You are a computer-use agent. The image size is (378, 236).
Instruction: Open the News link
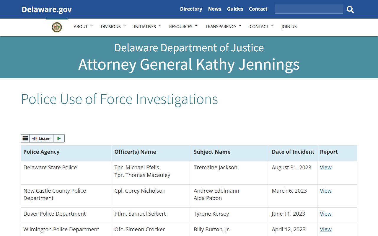(215, 9)
